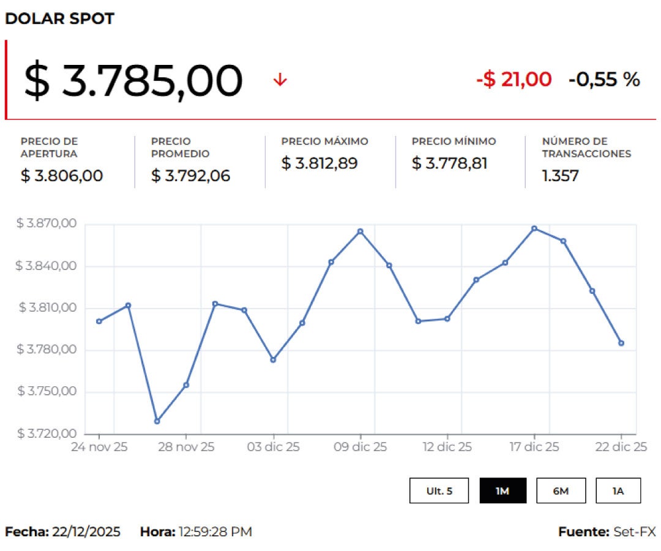Image resolution: width=661 pixels, height=551 pixels.
Task: Click the 17 dic 25 peak point
Action: tap(534, 228)
